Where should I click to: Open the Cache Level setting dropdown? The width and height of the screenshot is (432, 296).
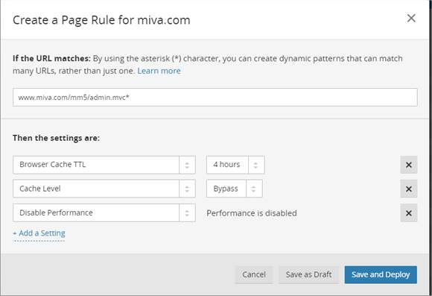click(x=104, y=189)
